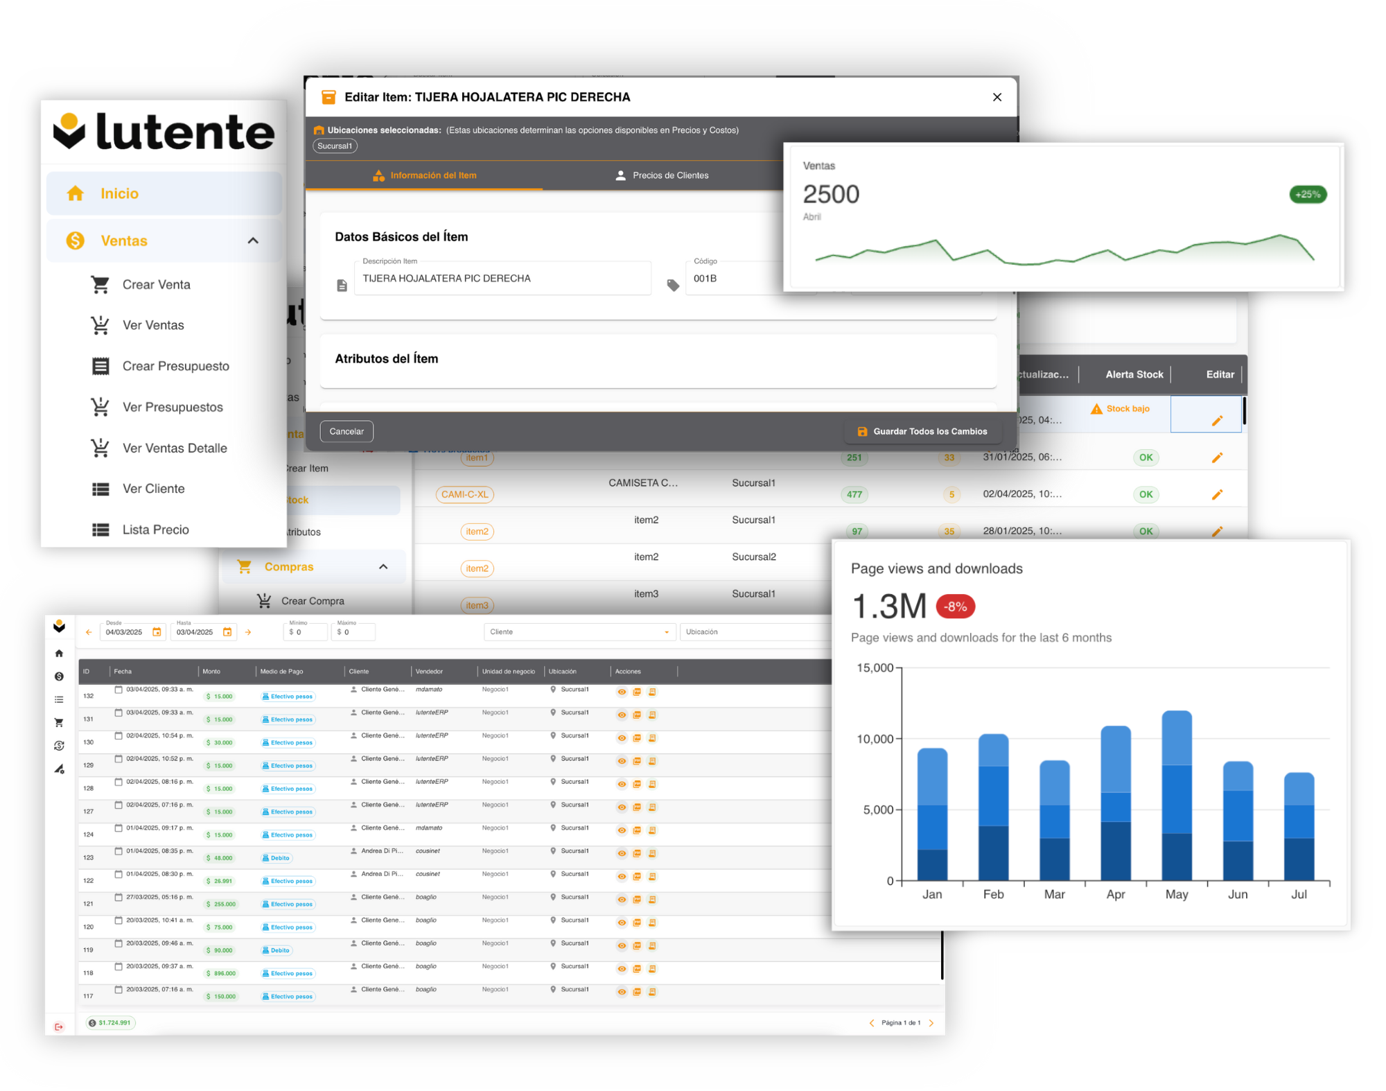Click the Cancelar button

point(346,431)
